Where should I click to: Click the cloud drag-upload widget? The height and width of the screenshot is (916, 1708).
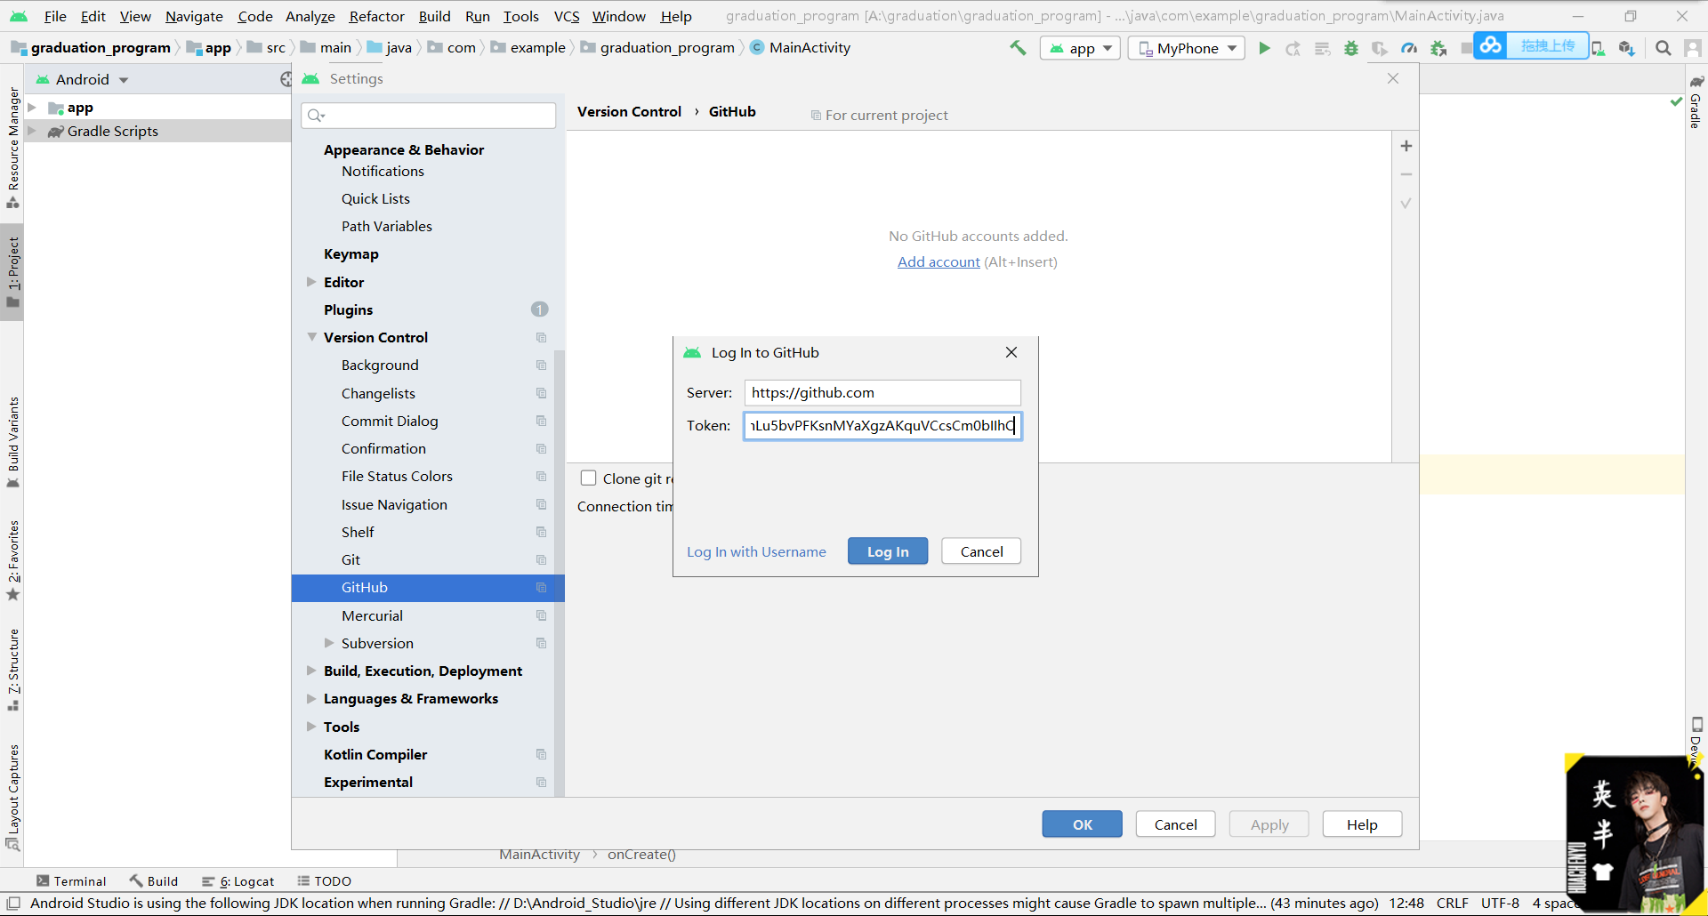pos(1531,45)
